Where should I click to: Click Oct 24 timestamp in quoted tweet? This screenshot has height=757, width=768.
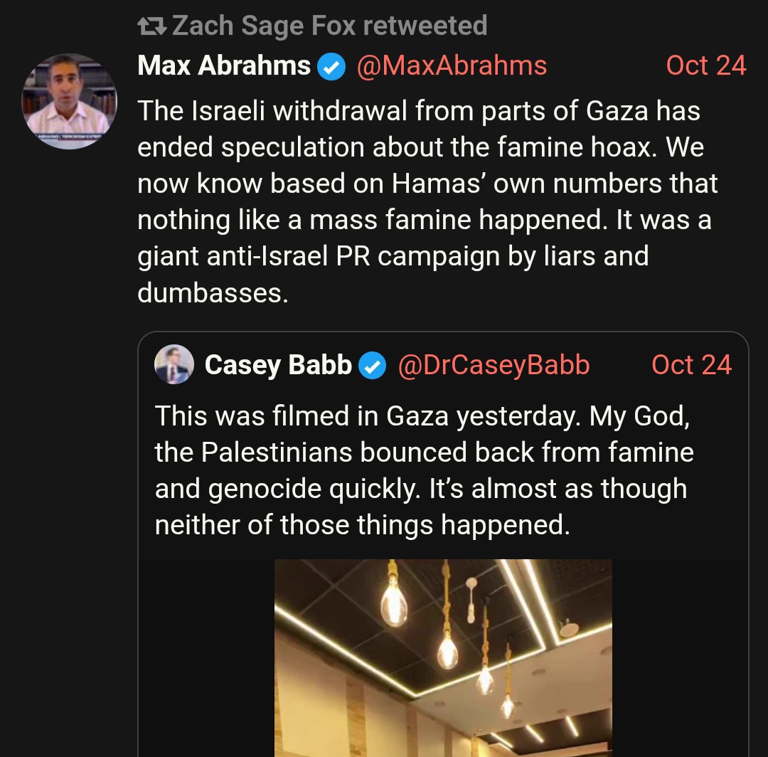coord(690,366)
